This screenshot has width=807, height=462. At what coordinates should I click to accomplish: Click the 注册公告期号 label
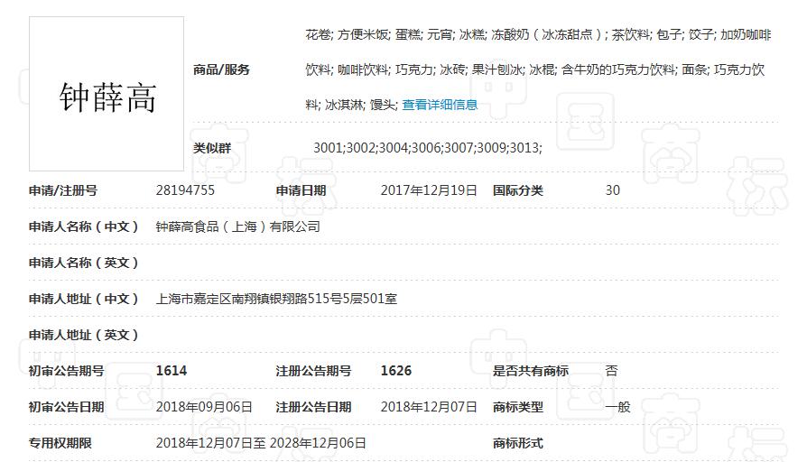click(313, 371)
